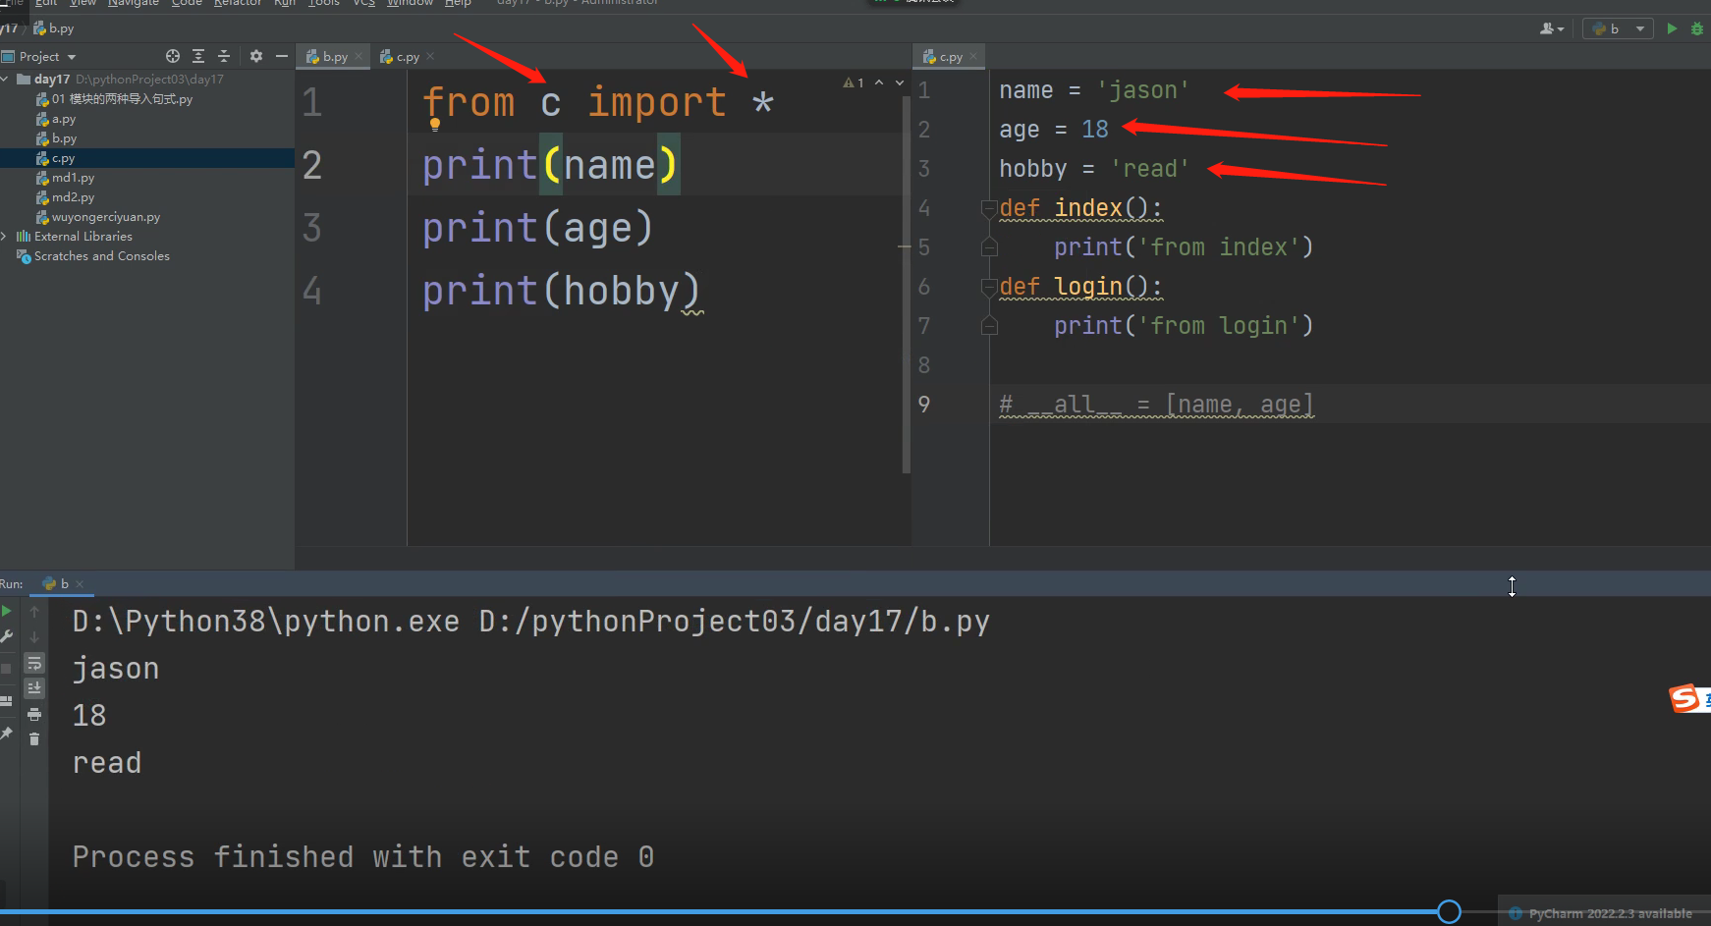Image resolution: width=1711 pixels, height=926 pixels.
Task: Click the intention lightbulb on line 1
Action: (x=434, y=125)
